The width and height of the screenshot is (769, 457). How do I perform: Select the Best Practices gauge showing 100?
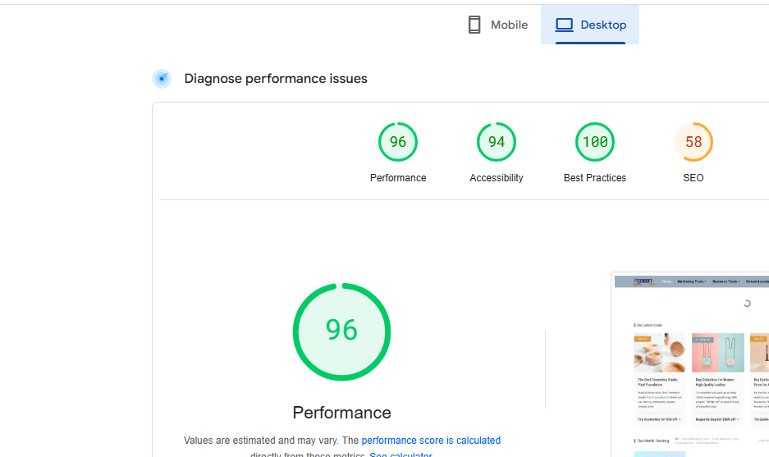[x=595, y=142]
